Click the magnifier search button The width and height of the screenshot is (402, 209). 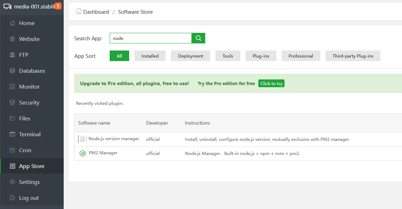pos(198,38)
